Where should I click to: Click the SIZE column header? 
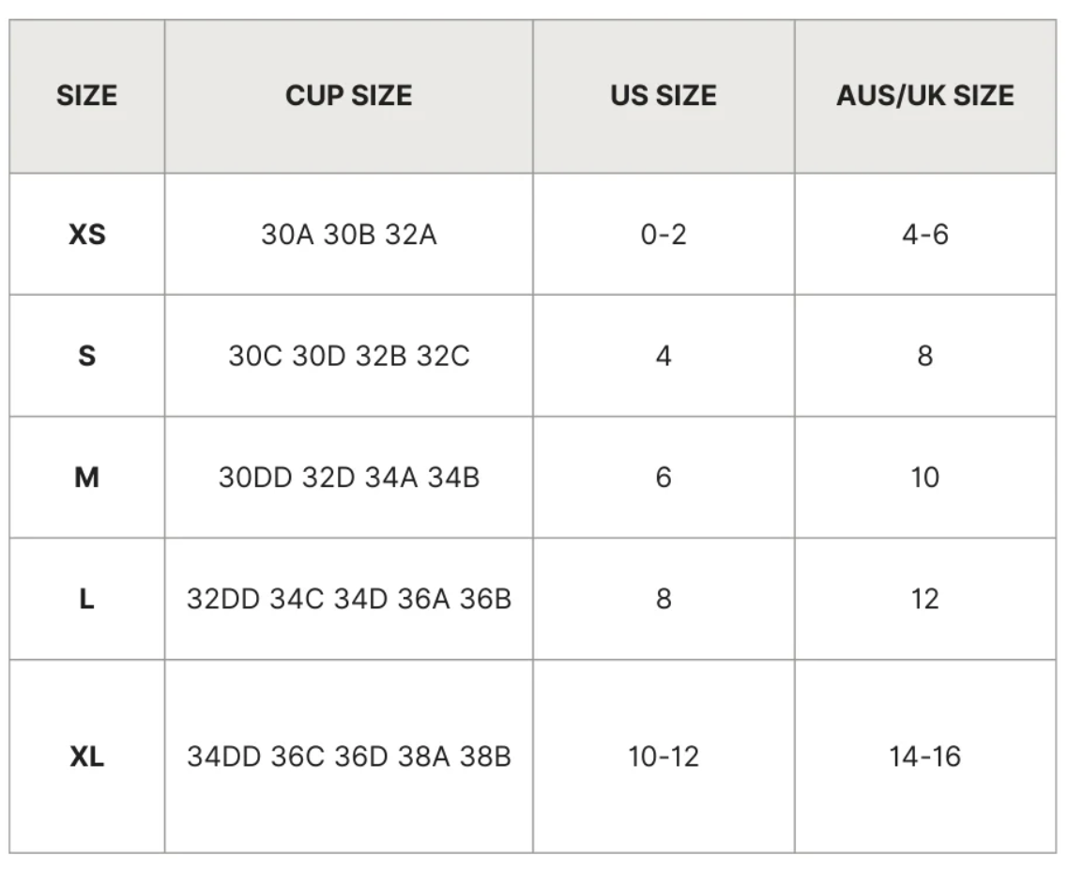tap(86, 96)
